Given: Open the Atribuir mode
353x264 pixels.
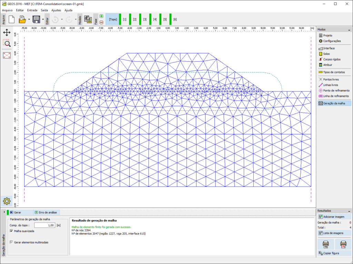Looking at the screenshot, I should coord(334,65).
